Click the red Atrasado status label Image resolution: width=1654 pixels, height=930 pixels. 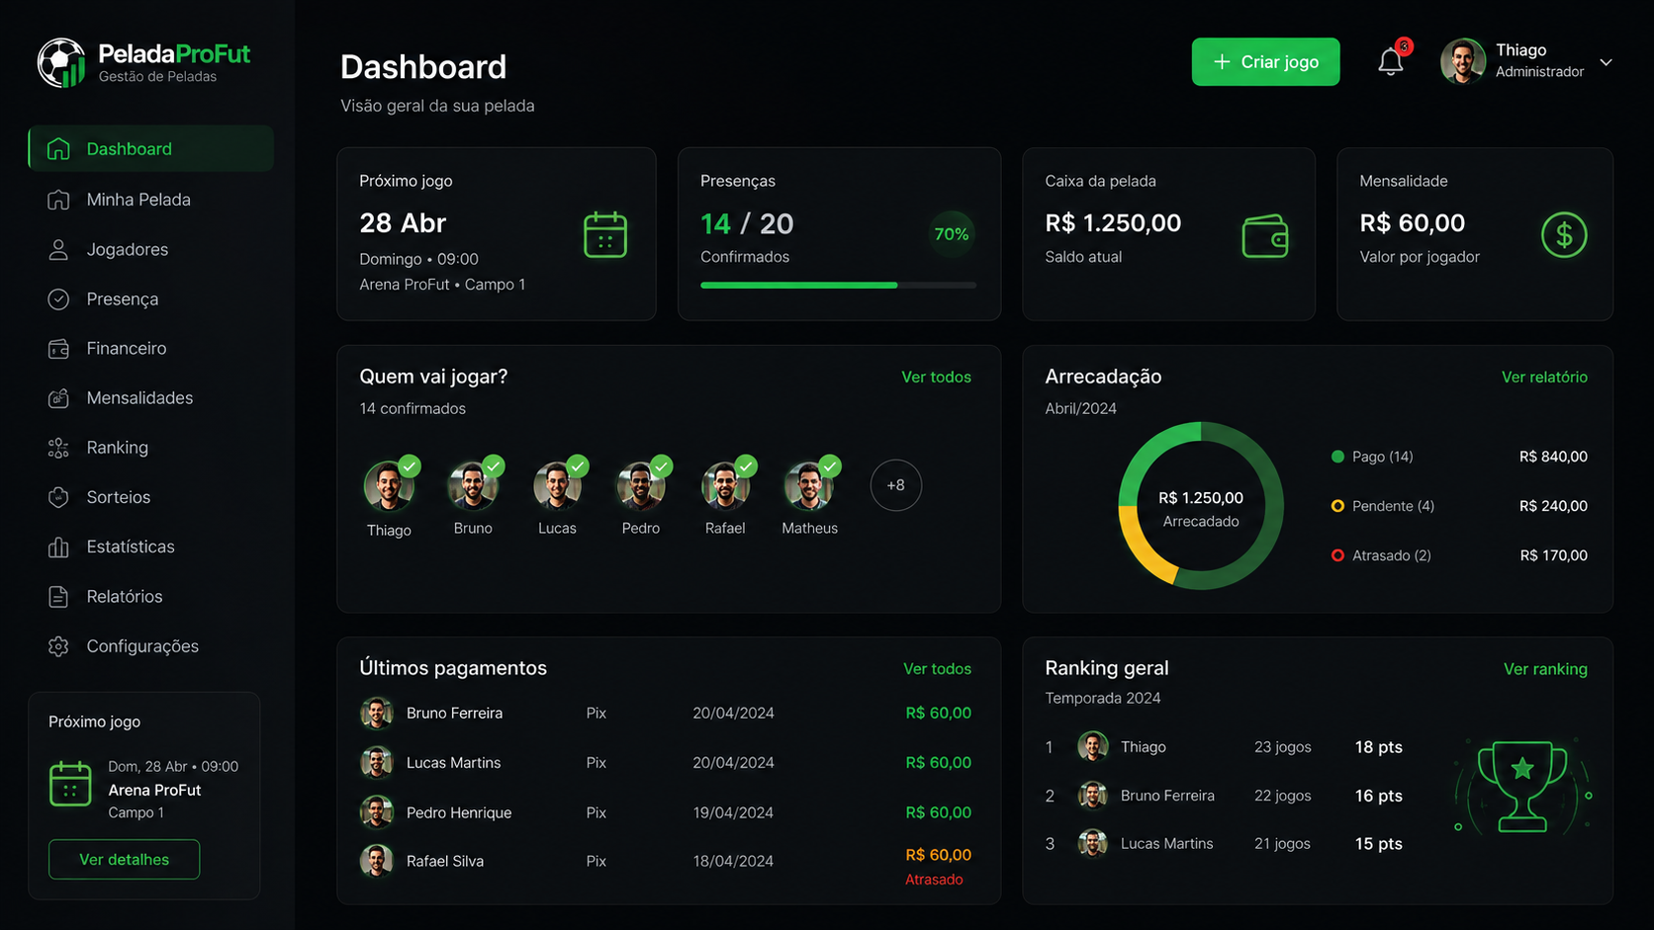(934, 880)
